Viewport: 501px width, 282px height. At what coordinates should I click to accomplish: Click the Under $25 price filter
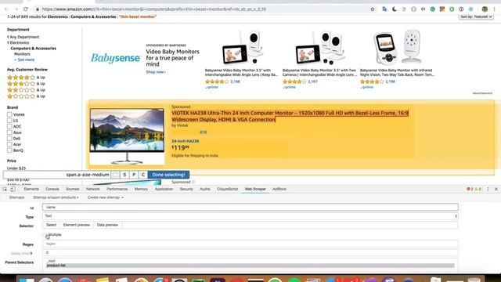[16, 168]
